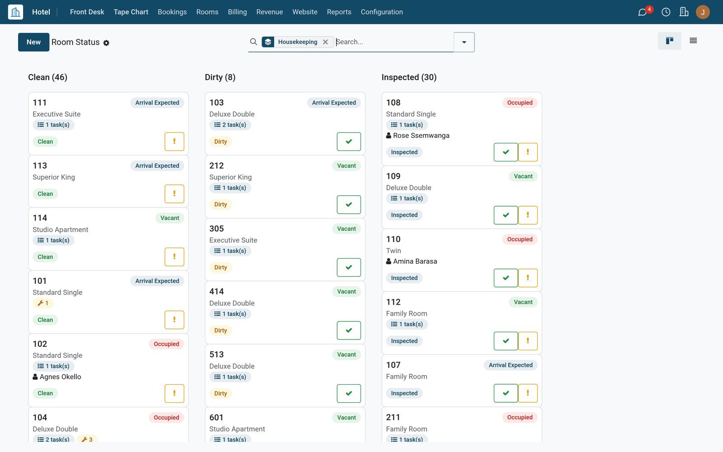Click the Inspected (30) column header

coord(409,77)
